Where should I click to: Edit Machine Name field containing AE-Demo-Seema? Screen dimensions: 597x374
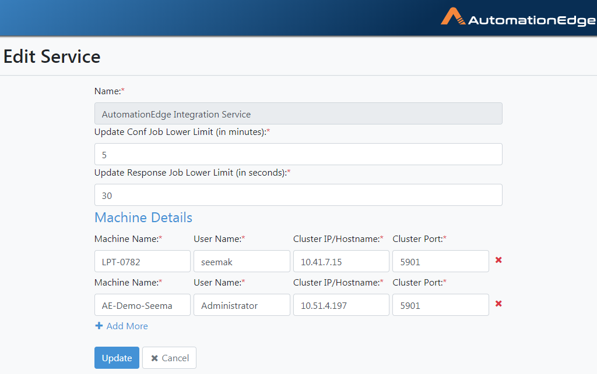(142, 305)
